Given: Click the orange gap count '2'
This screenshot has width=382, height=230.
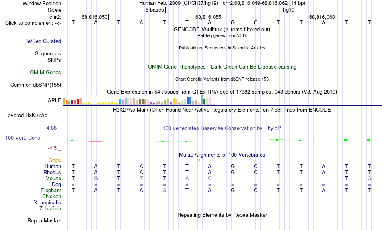Looking at the screenshot, I should (x=199, y=161).
